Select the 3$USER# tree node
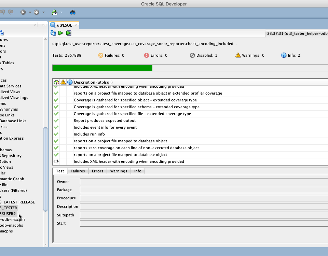Image resolution: width=328 pixels, height=256 pixels. pos(8,214)
